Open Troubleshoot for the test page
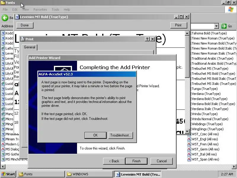237x178 pixels. click(x=121, y=135)
